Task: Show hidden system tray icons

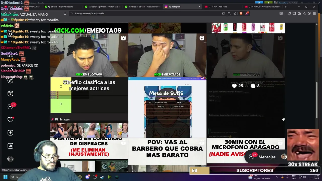Action: point(276,177)
